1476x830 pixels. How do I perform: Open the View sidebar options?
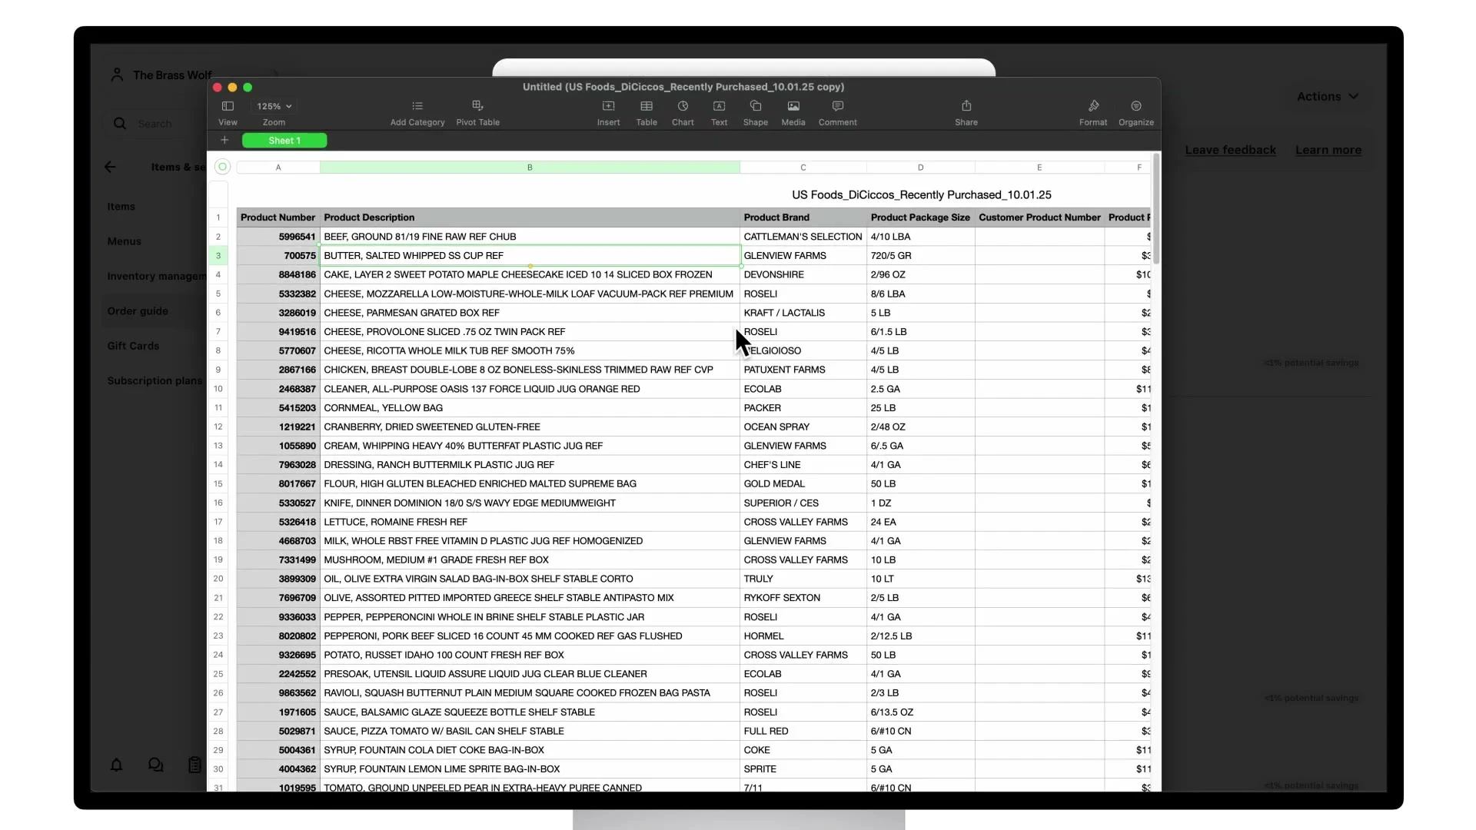(228, 107)
